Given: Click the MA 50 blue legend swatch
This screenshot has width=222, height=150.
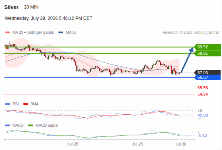Looking at the screenshot, I should click(61, 33).
